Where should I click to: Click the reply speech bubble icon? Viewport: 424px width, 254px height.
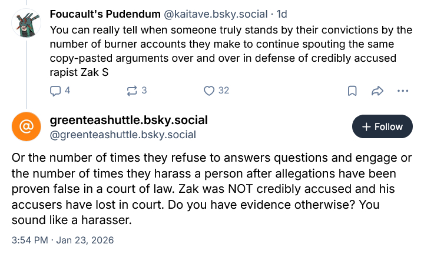click(56, 91)
